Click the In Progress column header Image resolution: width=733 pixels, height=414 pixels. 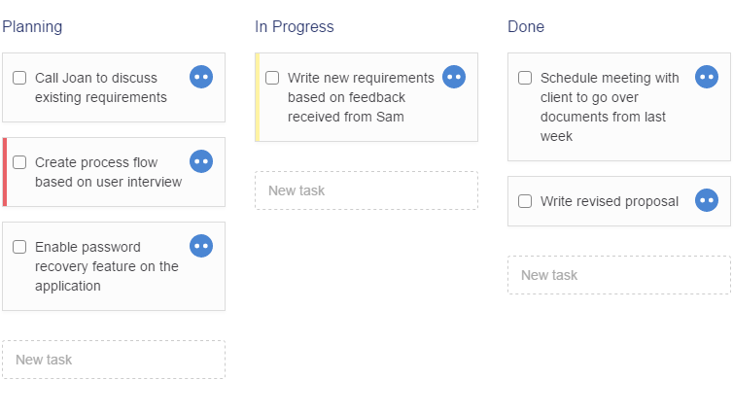[x=295, y=26]
